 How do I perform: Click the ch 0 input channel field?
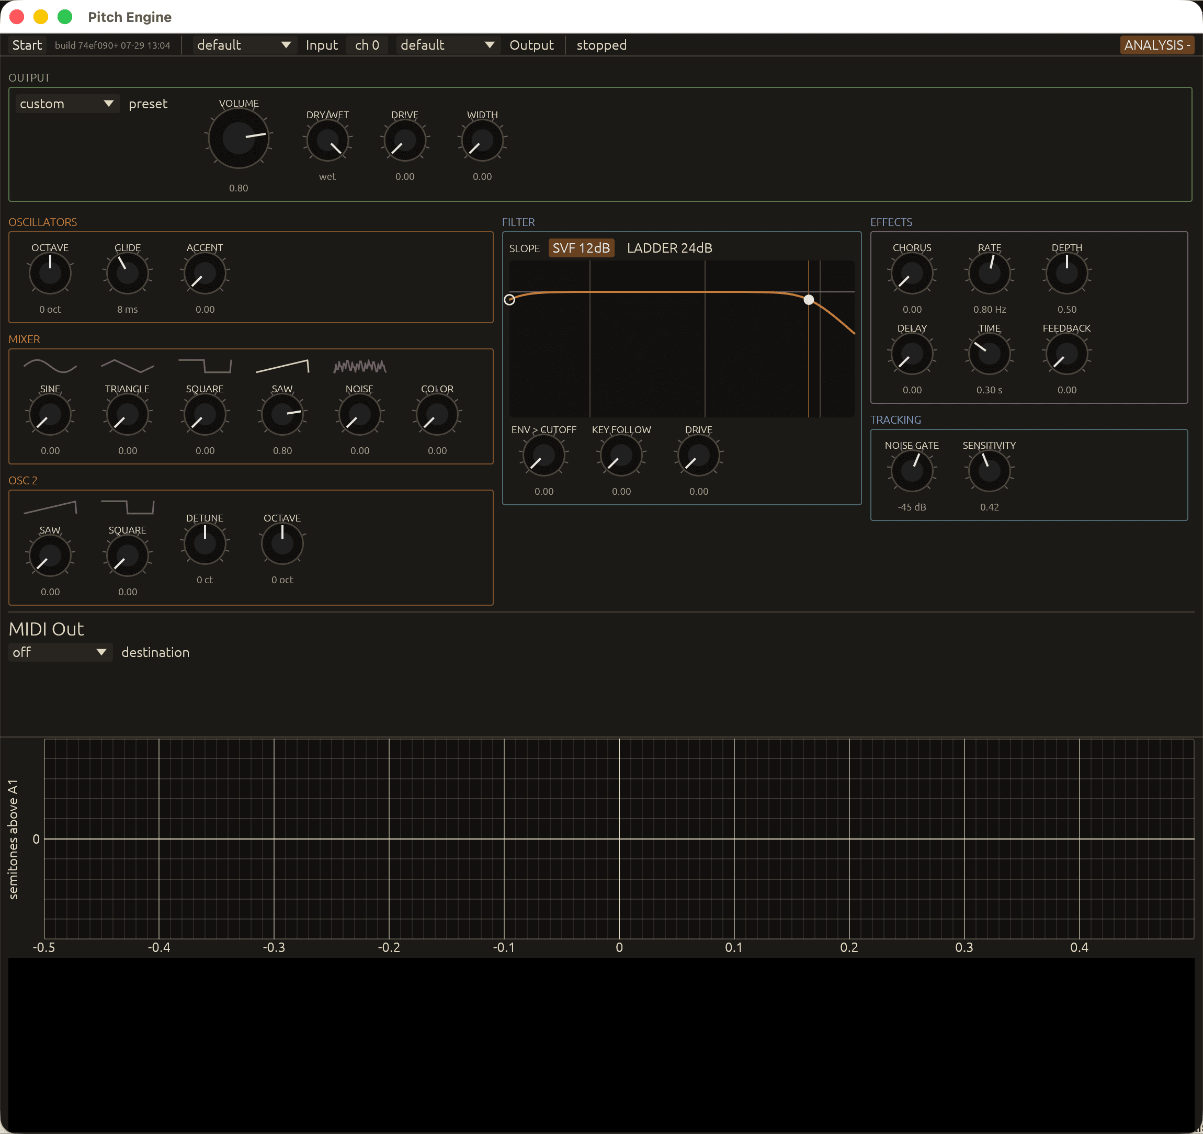tap(367, 46)
